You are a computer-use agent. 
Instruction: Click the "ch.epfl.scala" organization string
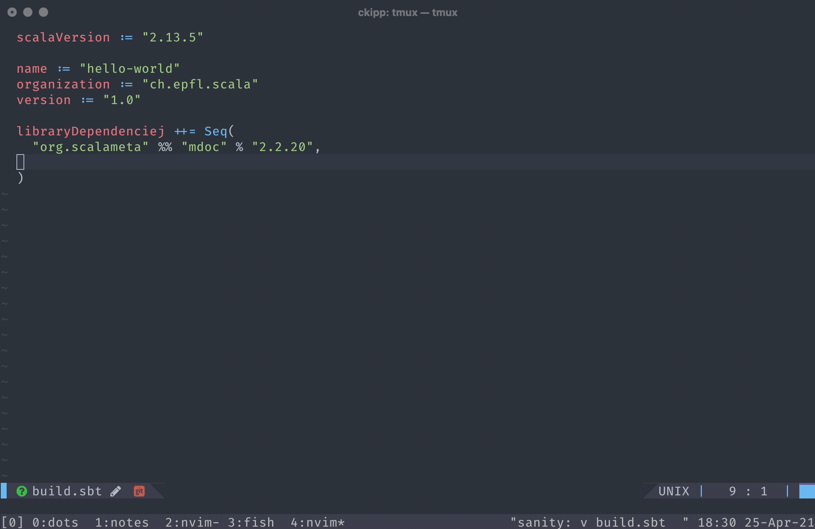point(200,84)
